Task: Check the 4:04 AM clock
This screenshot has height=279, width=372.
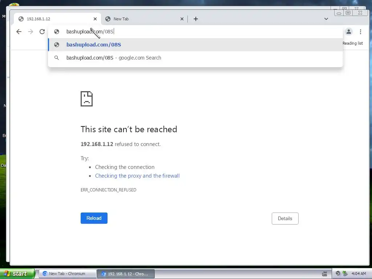Action: point(359,274)
